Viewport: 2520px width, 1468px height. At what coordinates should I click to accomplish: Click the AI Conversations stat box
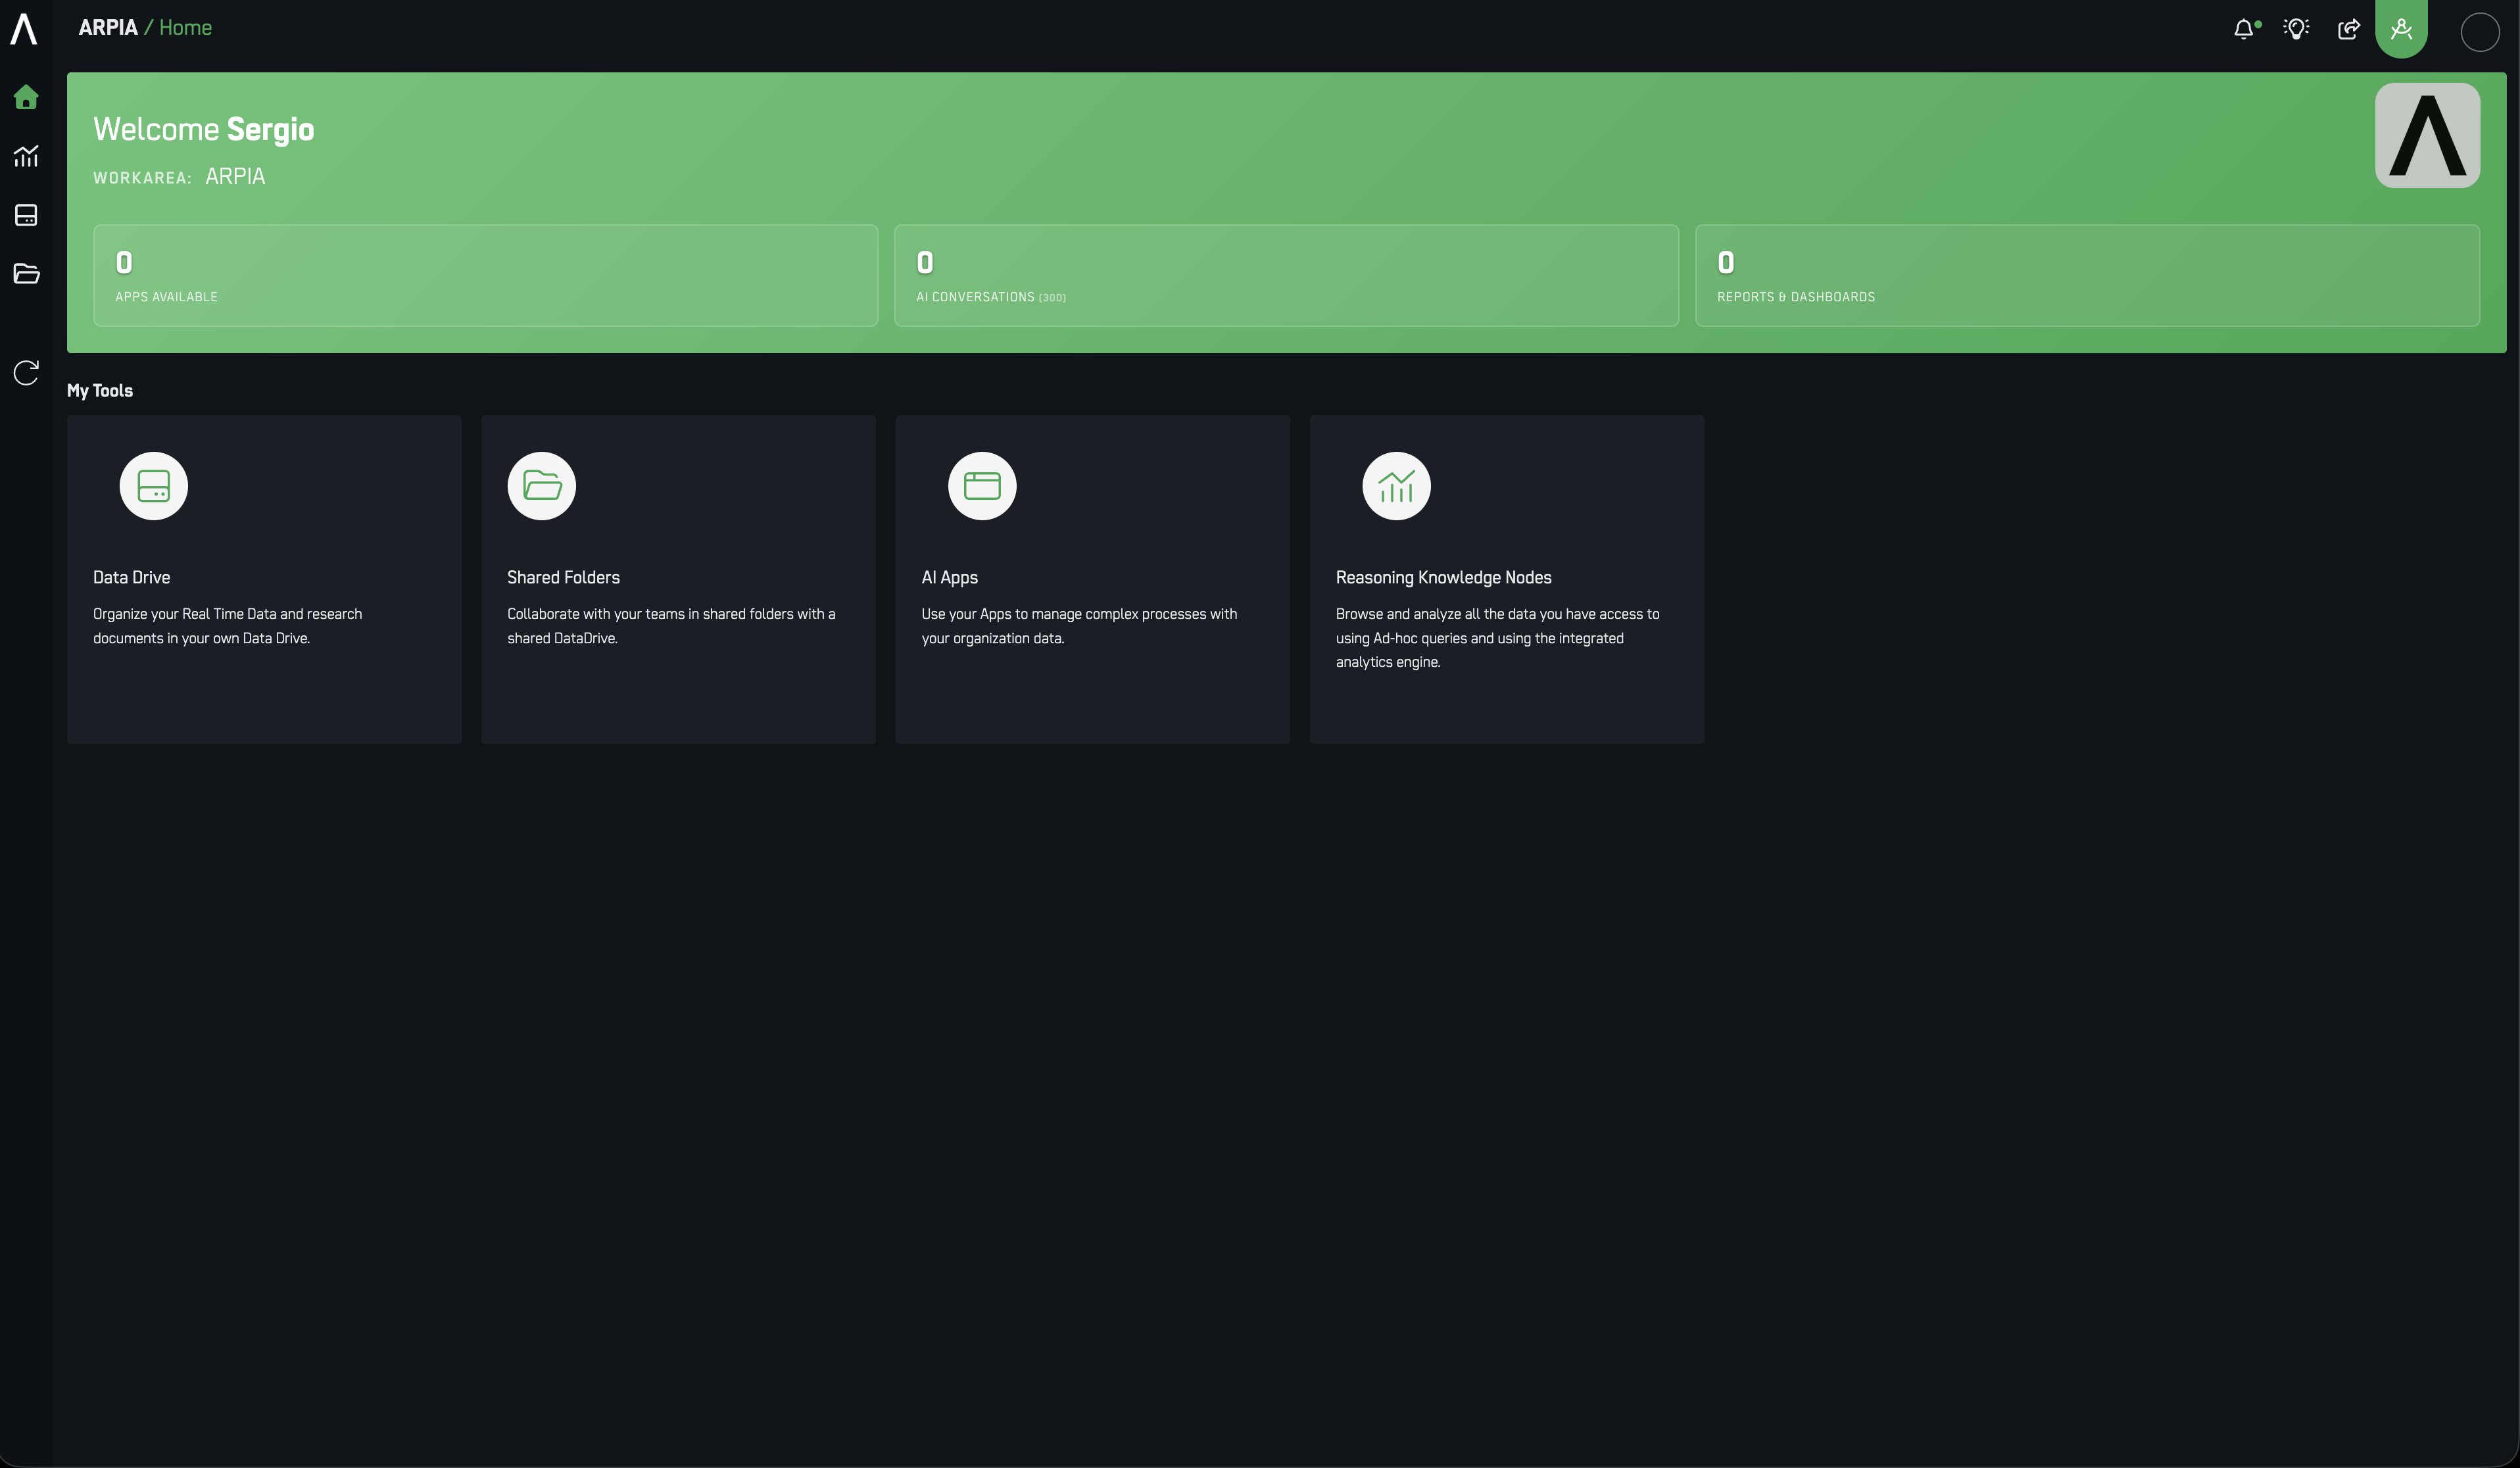pyautogui.click(x=1286, y=275)
